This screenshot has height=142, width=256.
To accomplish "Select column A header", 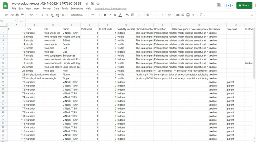I will [16, 25].
